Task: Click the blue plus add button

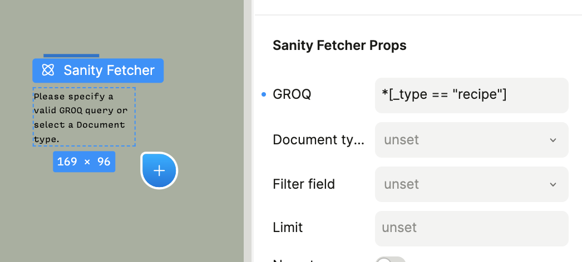Action: [x=159, y=170]
